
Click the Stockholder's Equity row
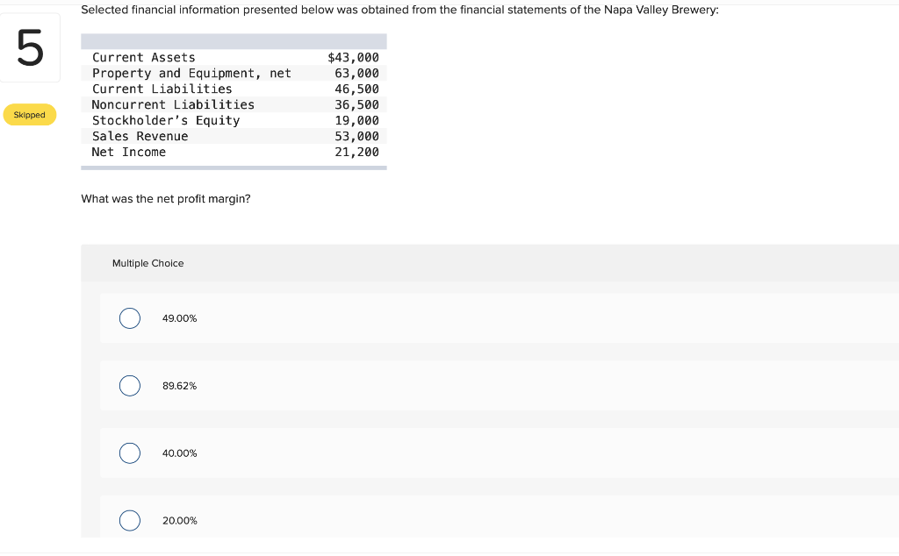(x=233, y=120)
